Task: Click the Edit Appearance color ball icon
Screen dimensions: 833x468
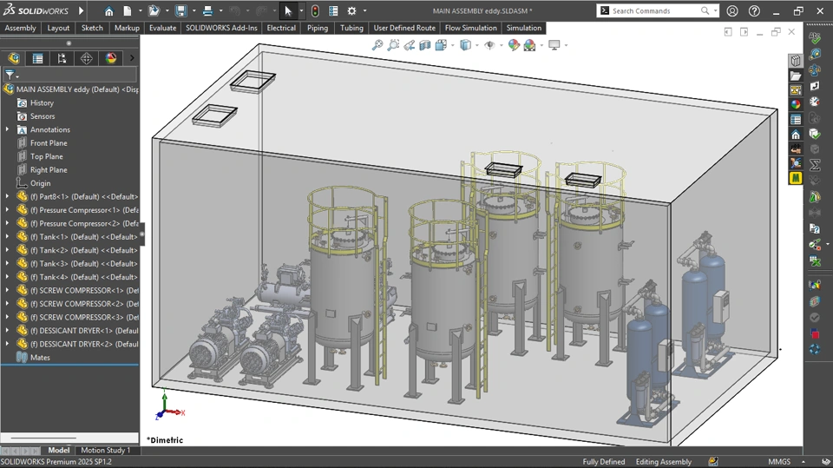Action: [x=514, y=45]
